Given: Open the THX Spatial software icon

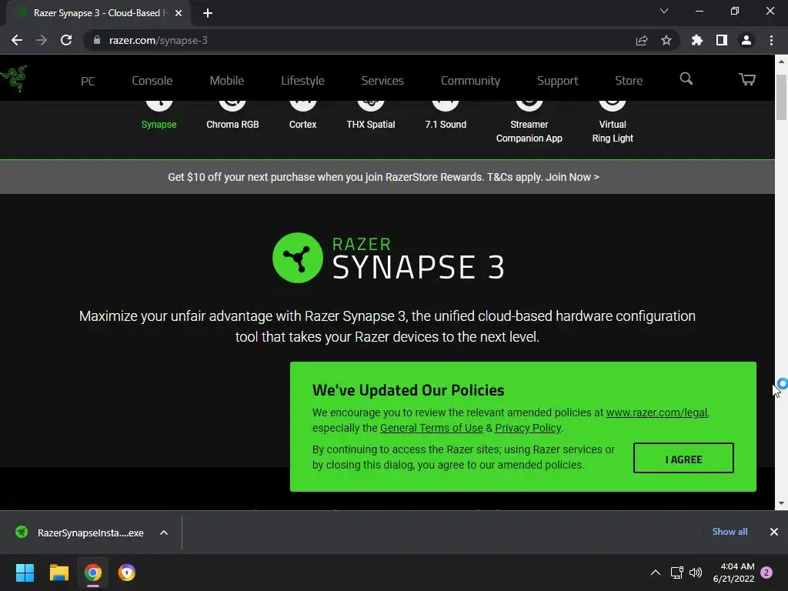Looking at the screenshot, I should [x=371, y=105].
